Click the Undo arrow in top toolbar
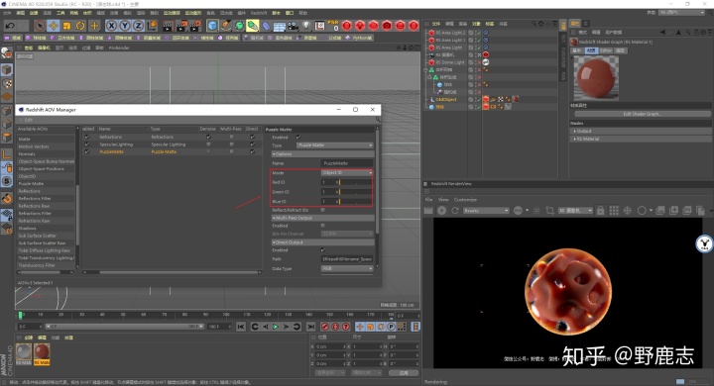The width and height of the screenshot is (714, 386). coord(10,26)
